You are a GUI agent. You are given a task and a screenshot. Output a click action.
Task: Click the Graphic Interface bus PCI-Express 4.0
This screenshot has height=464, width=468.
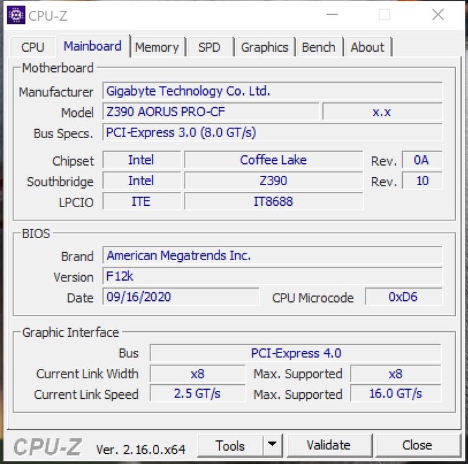[296, 353]
